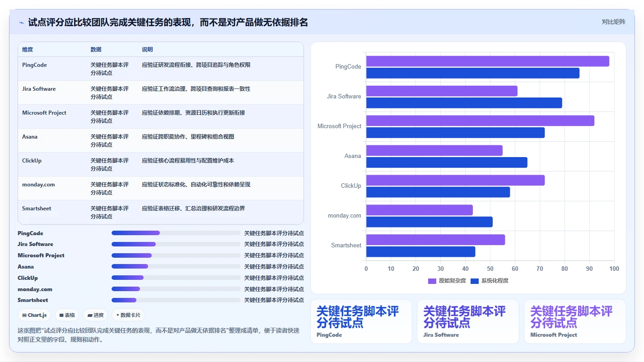Click the ClickUp label on chart axis
The height and width of the screenshot is (362, 644).
(x=351, y=186)
